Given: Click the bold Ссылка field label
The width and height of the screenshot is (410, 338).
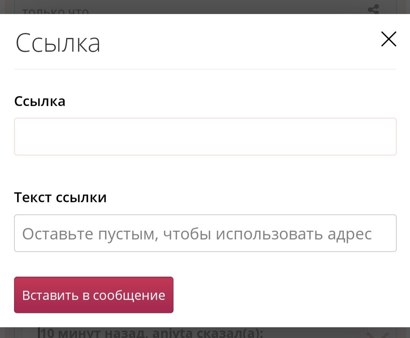Looking at the screenshot, I should click(x=40, y=101).
